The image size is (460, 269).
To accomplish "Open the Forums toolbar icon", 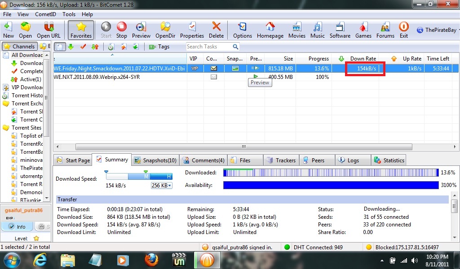I will [385, 30].
